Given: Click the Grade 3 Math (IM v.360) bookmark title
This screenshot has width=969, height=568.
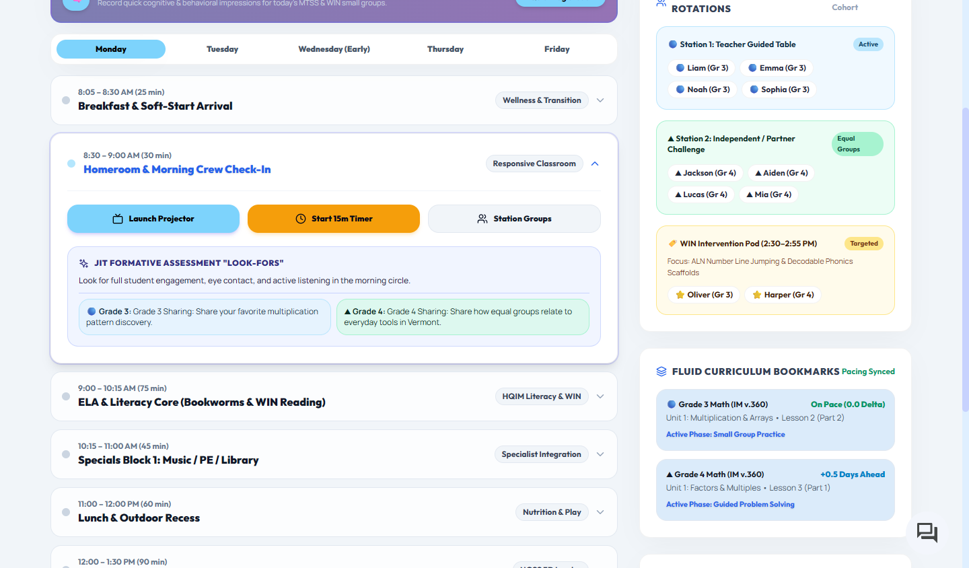Looking at the screenshot, I should 723,404.
